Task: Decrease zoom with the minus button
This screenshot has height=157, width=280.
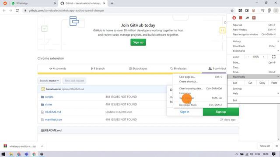Action: click(248, 57)
